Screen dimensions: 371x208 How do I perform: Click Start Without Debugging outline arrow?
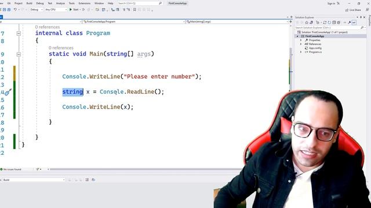coord(83,10)
